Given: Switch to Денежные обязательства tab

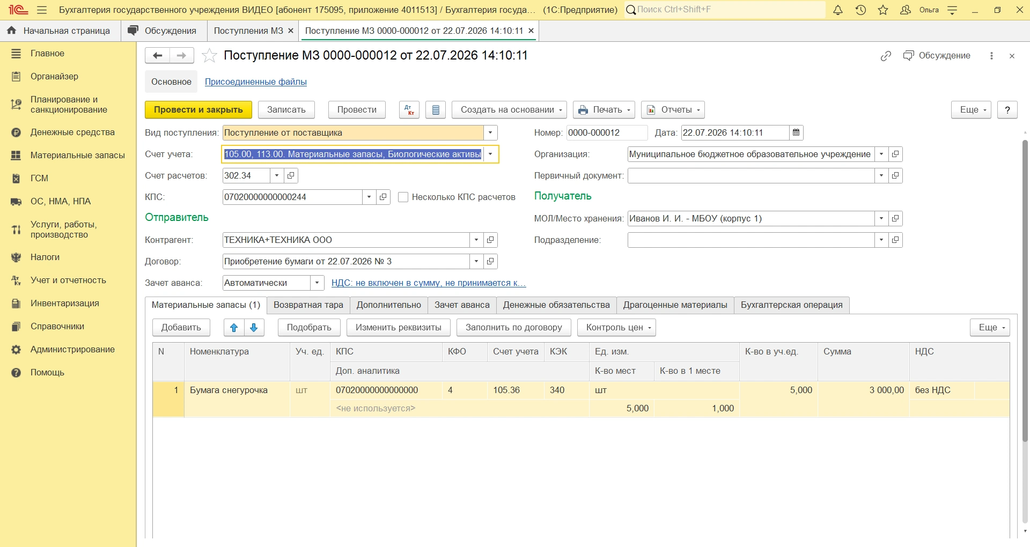Looking at the screenshot, I should [556, 305].
